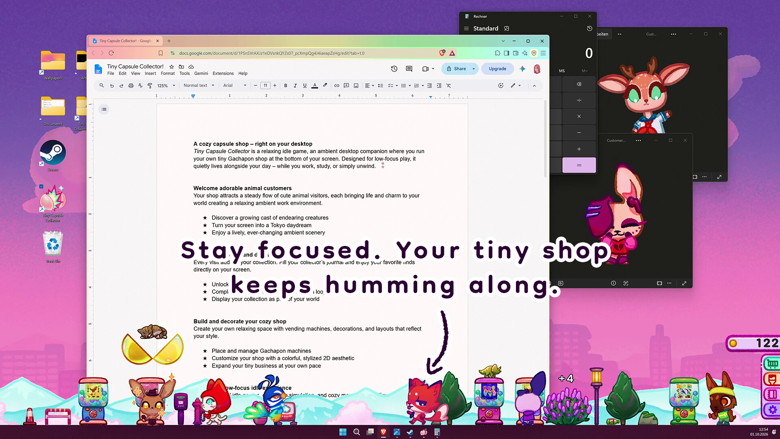Image resolution: width=780 pixels, height=439 pixels.
Task: Hide the menus with the collapse chevron
Action: pos(534,85)
